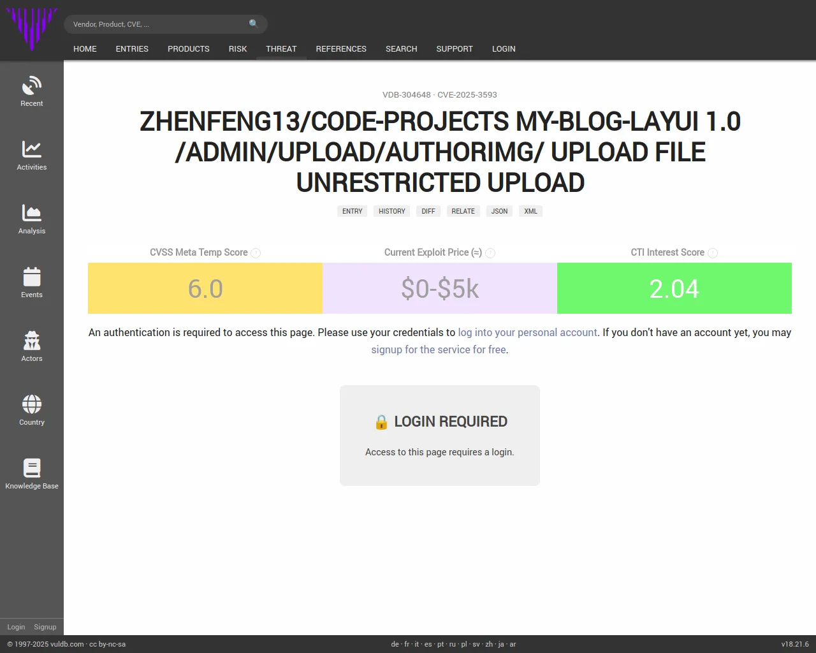
Task: Switch language to French (fr)
Action: (407, 644)
